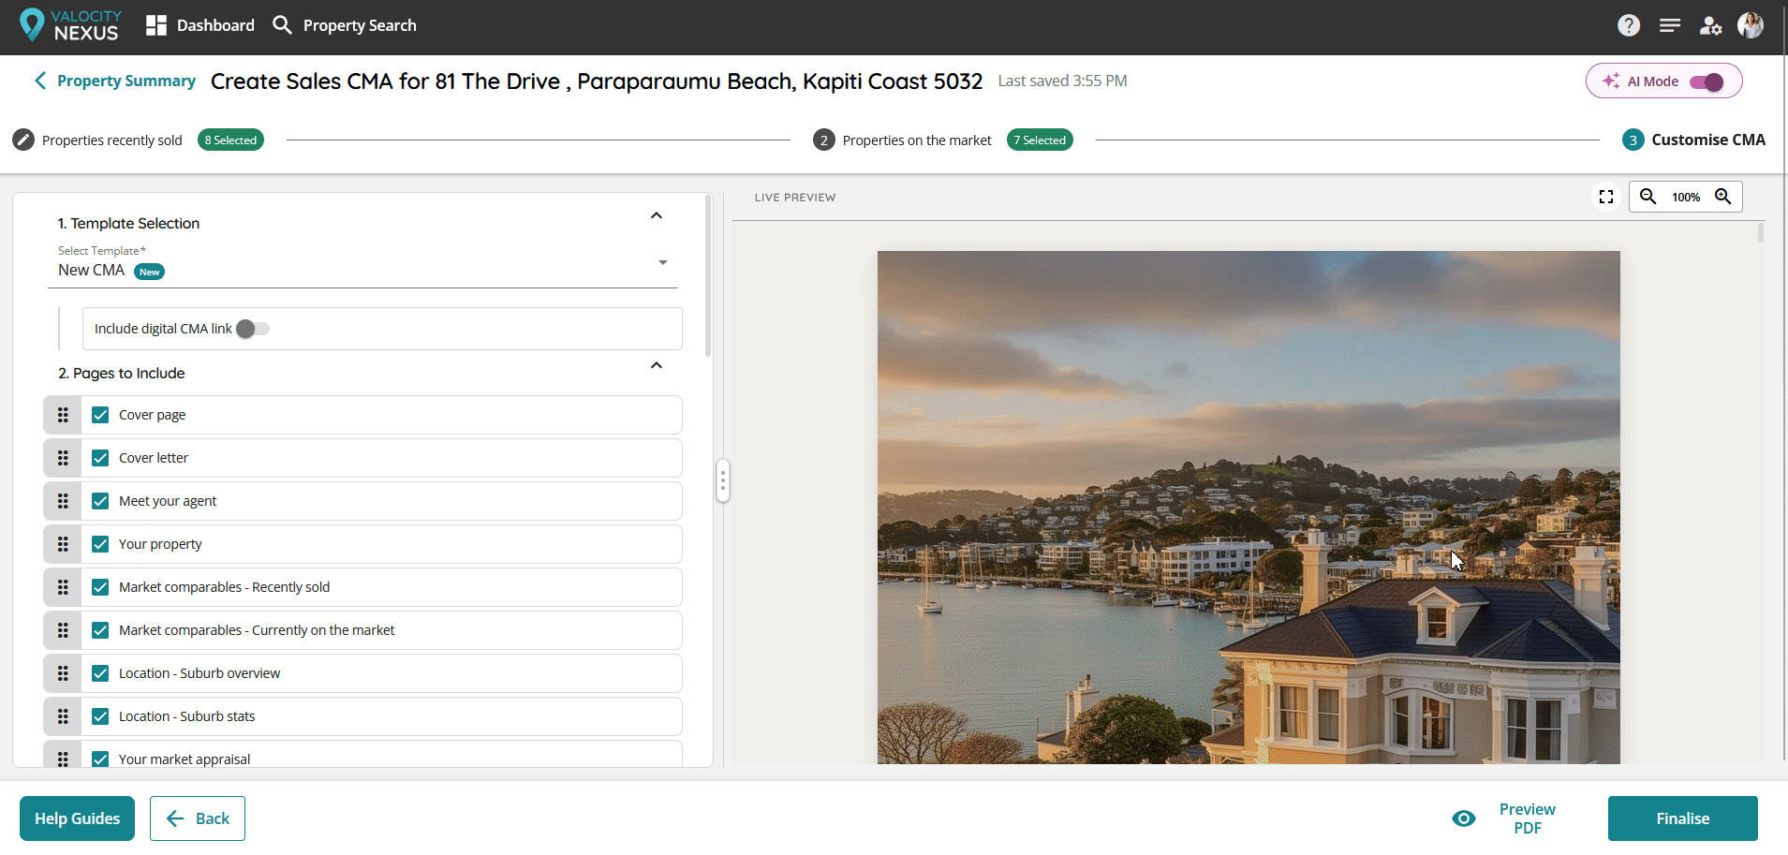Go to step Properties on the market

point(917,140)
